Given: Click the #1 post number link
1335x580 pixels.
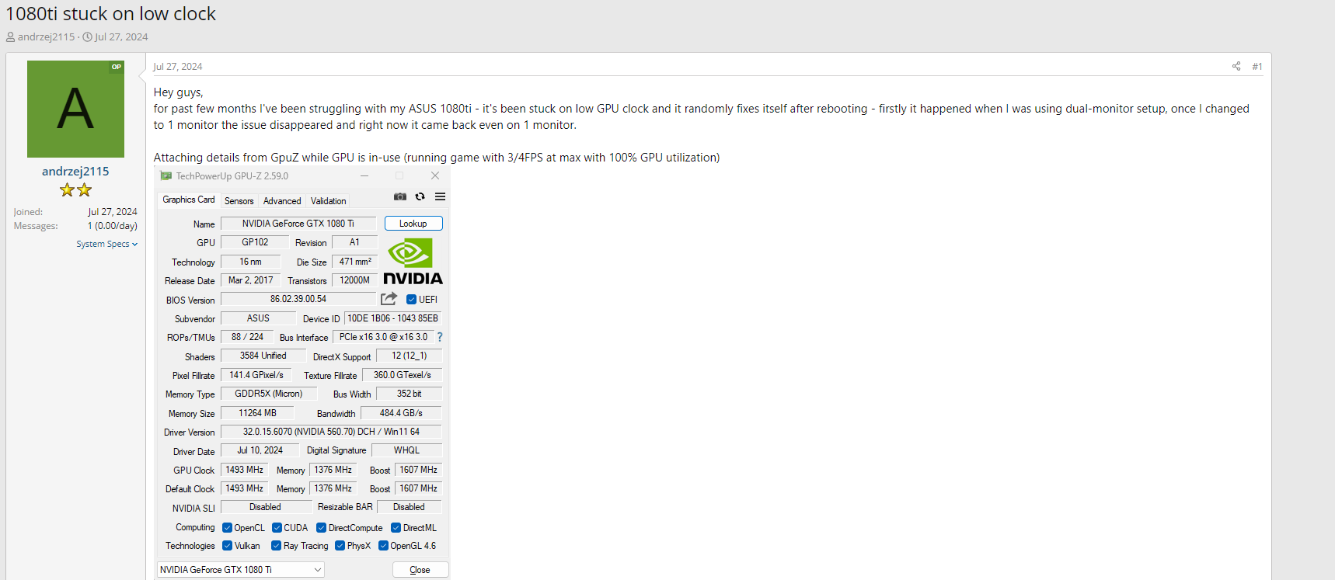Looking at the screenshot, I should point(1257,67).
